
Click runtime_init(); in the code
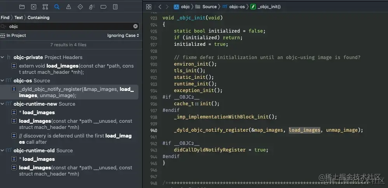(x=195, y=84)
